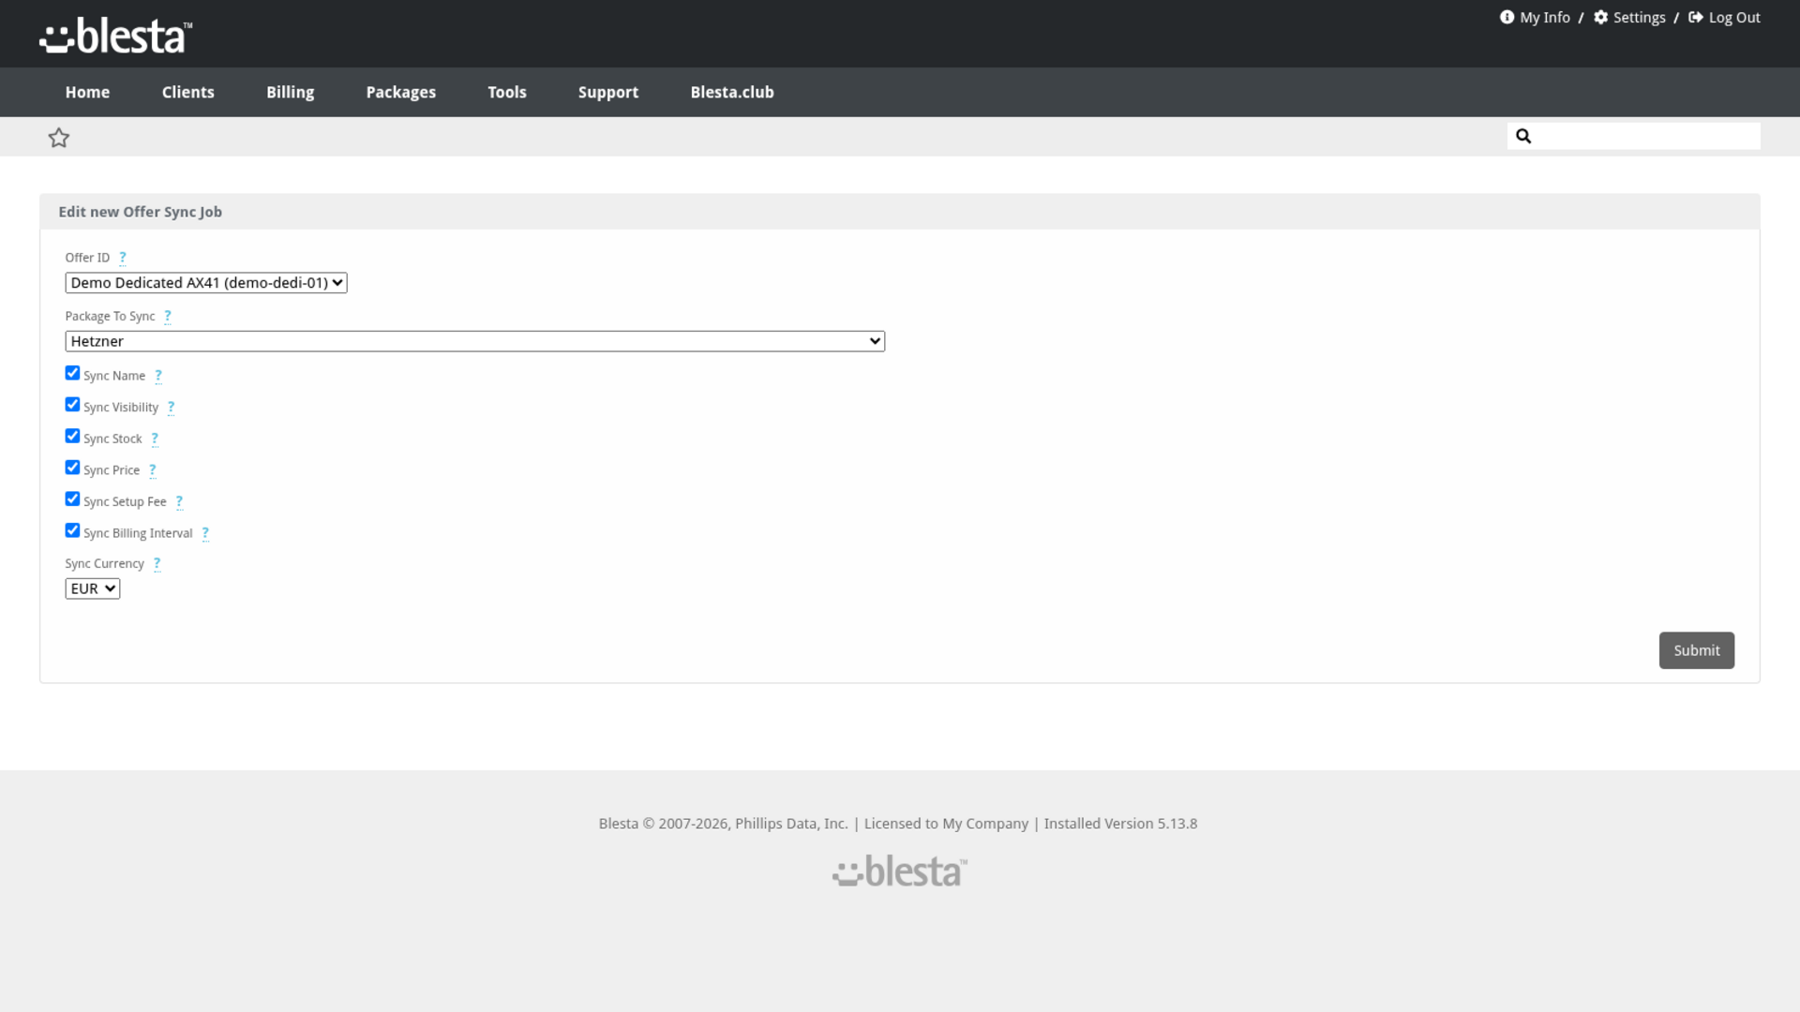Open the Tools menu
1800x1012 pixels.
click(x=507, y=92)
